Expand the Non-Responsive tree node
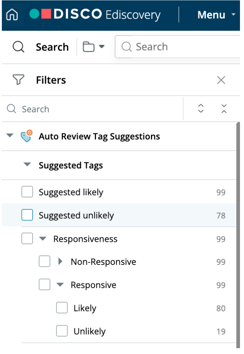 click(60, 262)
